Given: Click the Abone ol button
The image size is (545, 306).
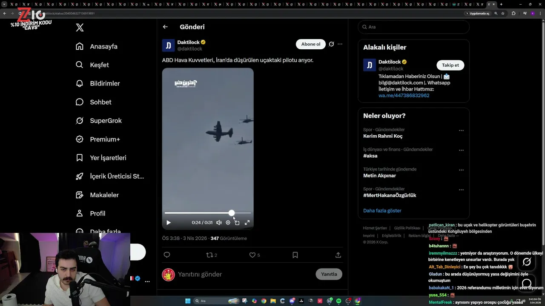Looking at the screenshot, I should tap(311, 44).
